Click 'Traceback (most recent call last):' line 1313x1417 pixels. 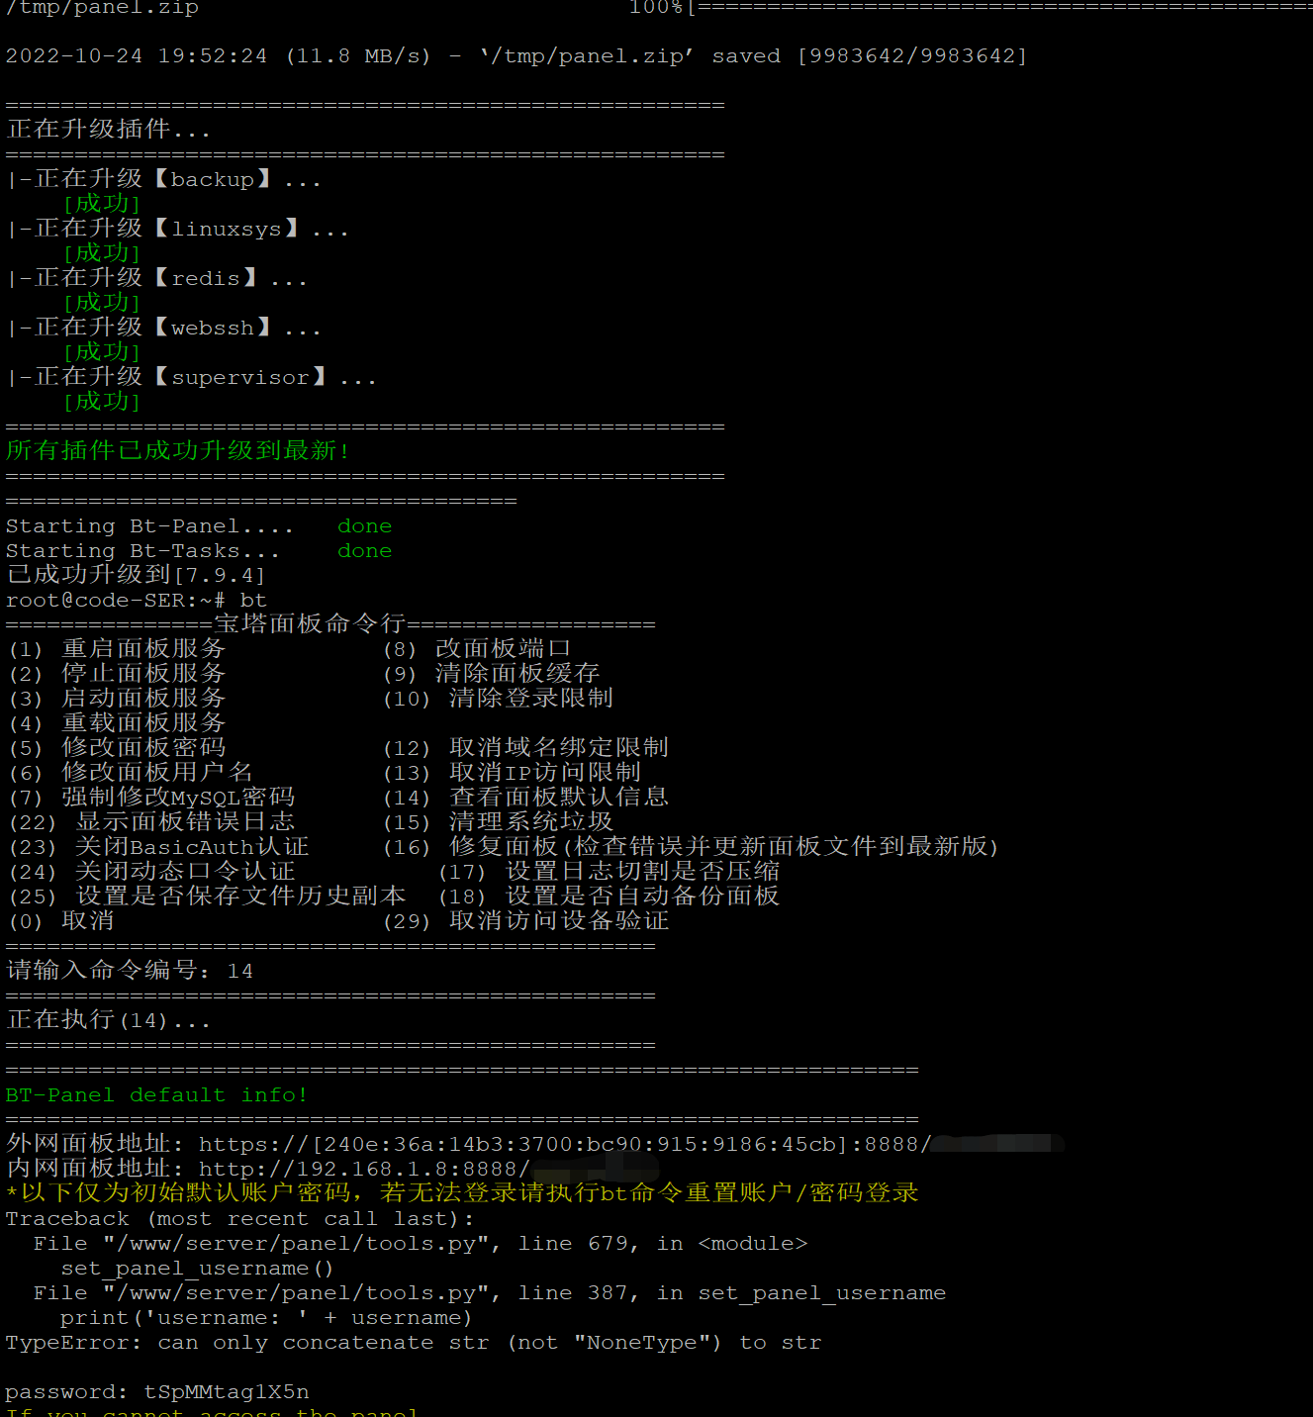coord(239,1219)
